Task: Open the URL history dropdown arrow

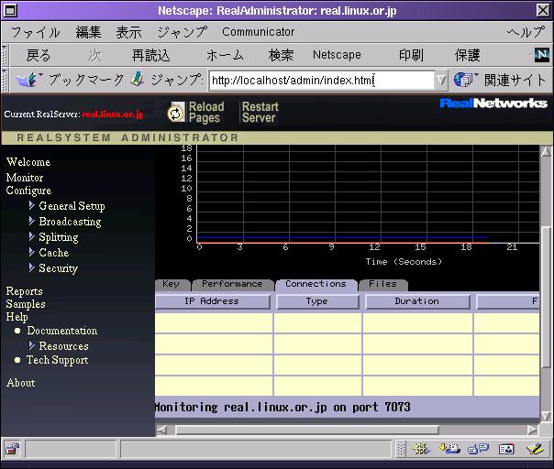Action: coord(441,80)
